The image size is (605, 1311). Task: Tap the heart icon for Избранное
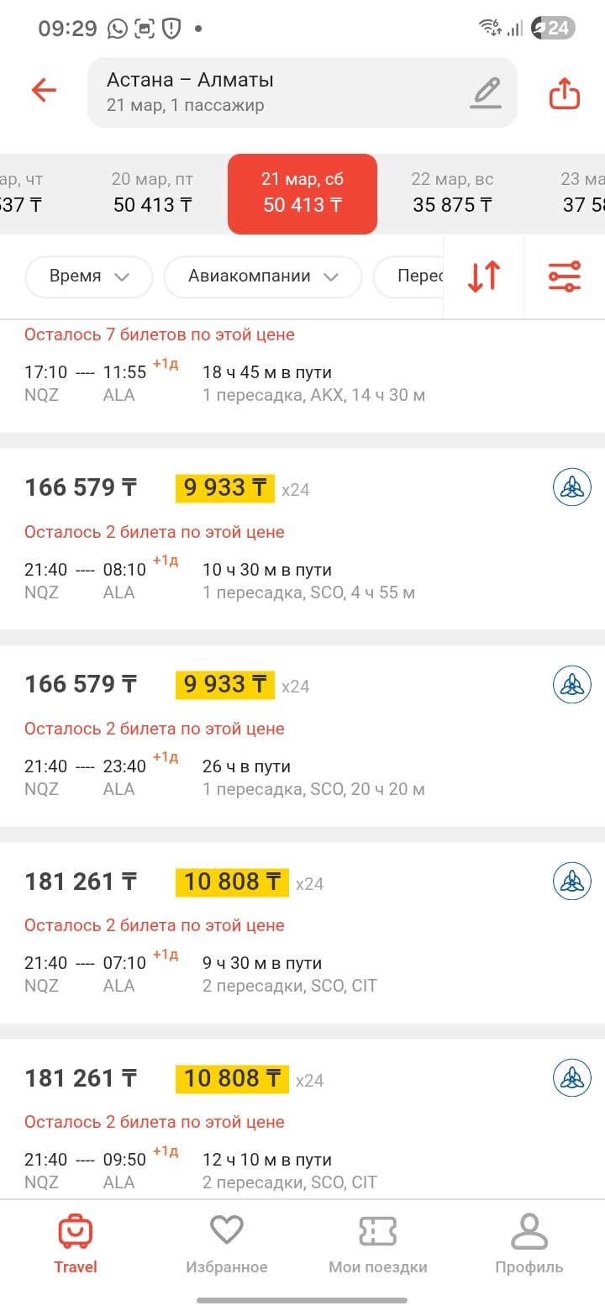pyautogui.click(x=227, y=1231)
